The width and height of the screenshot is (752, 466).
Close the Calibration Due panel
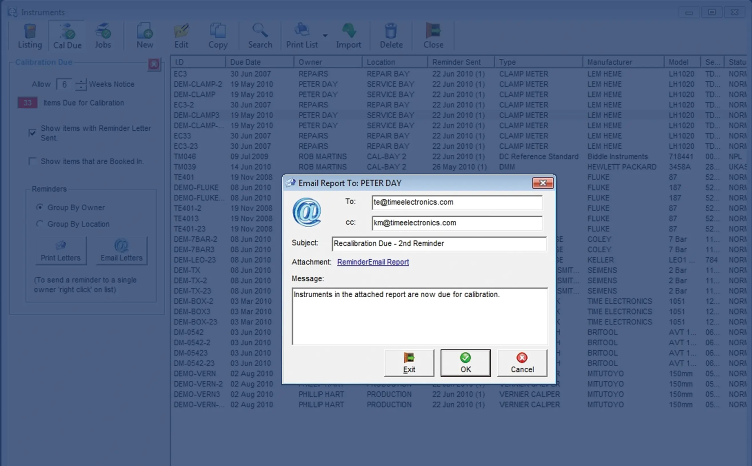click(154, 64)
